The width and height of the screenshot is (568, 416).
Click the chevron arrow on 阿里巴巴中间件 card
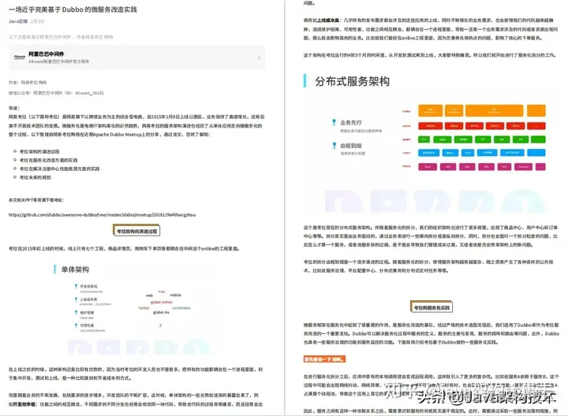(259, 58)
